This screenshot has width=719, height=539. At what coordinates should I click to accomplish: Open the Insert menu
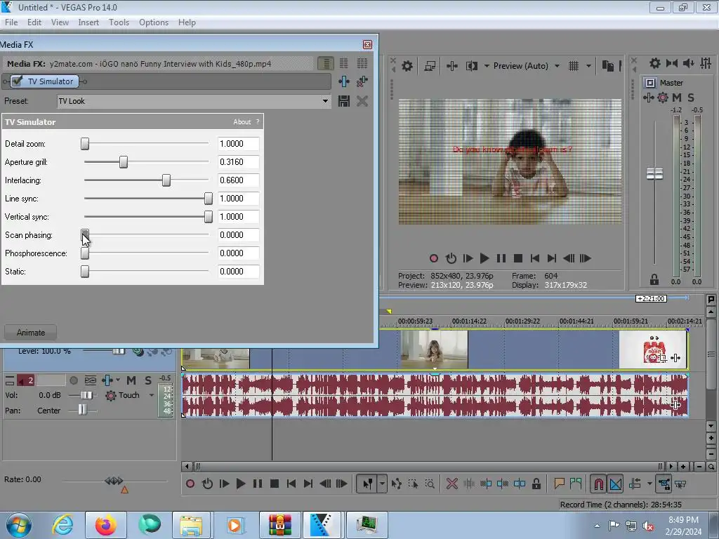click(x=88, y=22)
